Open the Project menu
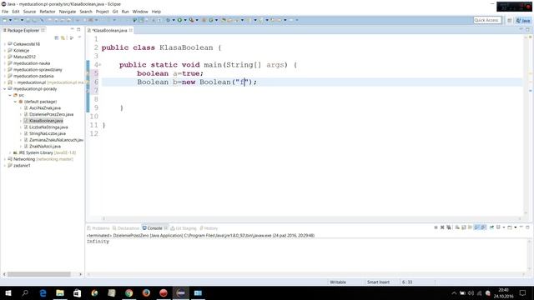This screenshot has width=534, height=300. pyautogui.click(x=102, y=12)
